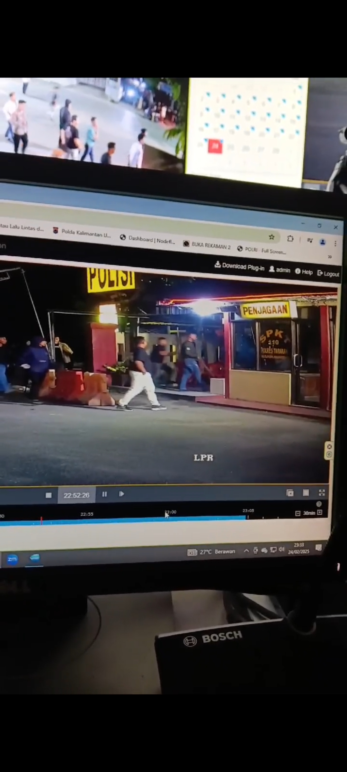Image resolution: width=347 pixels, height=772 pixels.
Task: Open Chrome three-dot menu
Action: click(335, 244)
